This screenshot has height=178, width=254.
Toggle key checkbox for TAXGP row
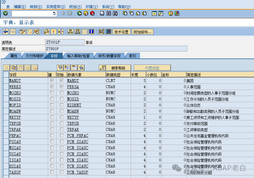pos(52,172)
